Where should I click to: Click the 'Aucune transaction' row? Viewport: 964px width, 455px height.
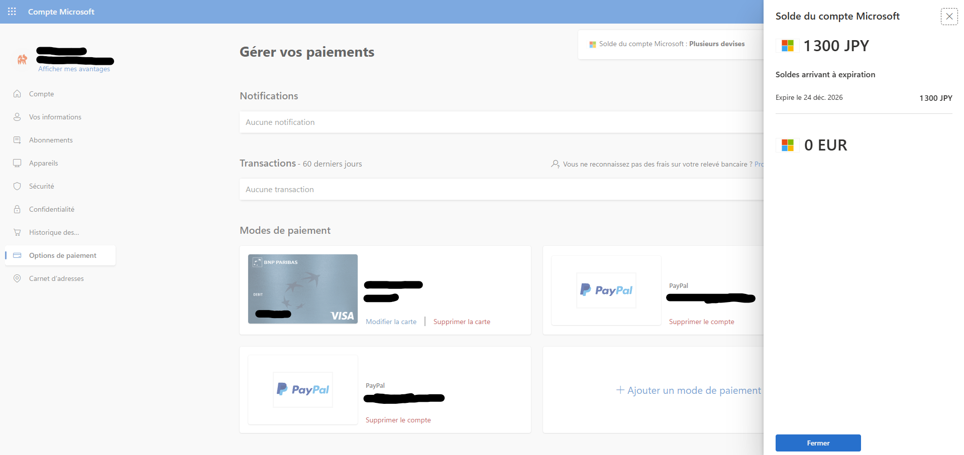(x=501, y=189)
